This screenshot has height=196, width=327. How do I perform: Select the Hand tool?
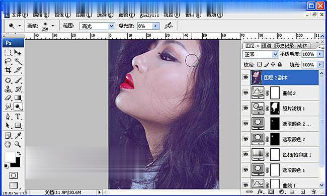tap(8, 144)
